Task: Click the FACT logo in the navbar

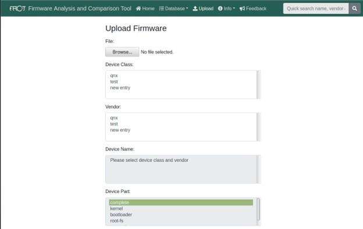Action: 17,9
